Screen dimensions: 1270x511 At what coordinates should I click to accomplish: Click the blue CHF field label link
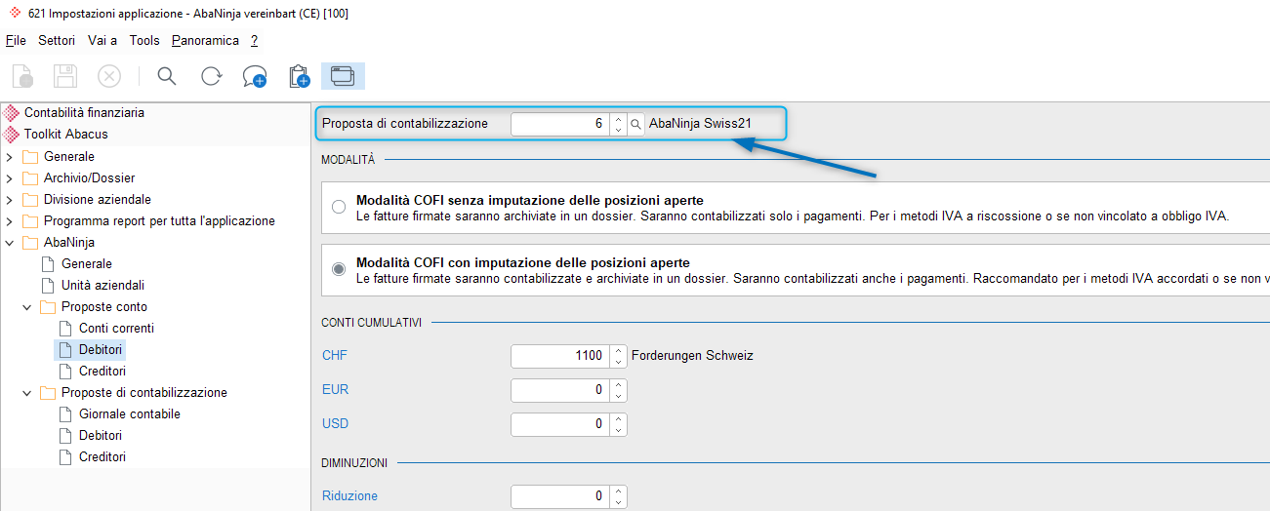point(335,355)
